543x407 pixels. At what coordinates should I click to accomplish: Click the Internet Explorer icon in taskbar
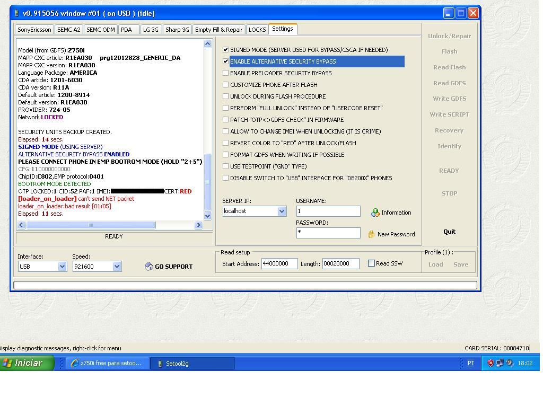(x=74, y=363)
